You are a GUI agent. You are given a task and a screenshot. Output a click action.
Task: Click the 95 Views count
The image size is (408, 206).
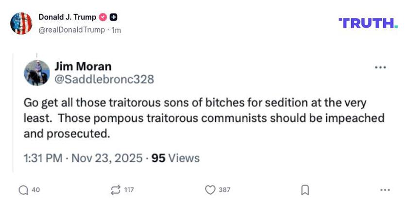tap(175, 158)
